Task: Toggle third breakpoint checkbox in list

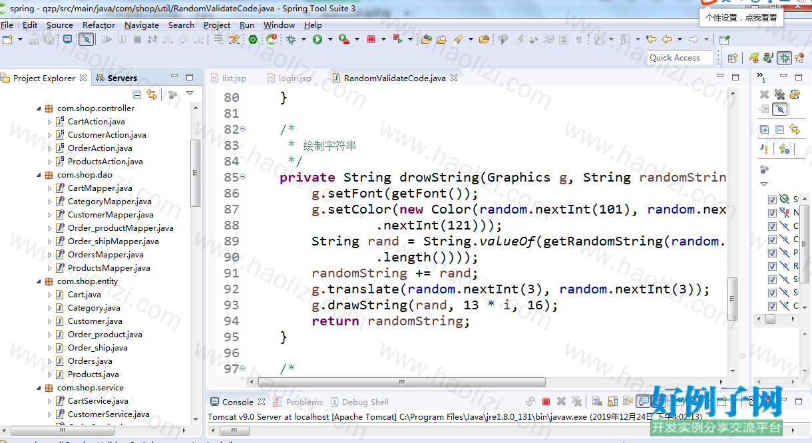Action: (772, 226)
